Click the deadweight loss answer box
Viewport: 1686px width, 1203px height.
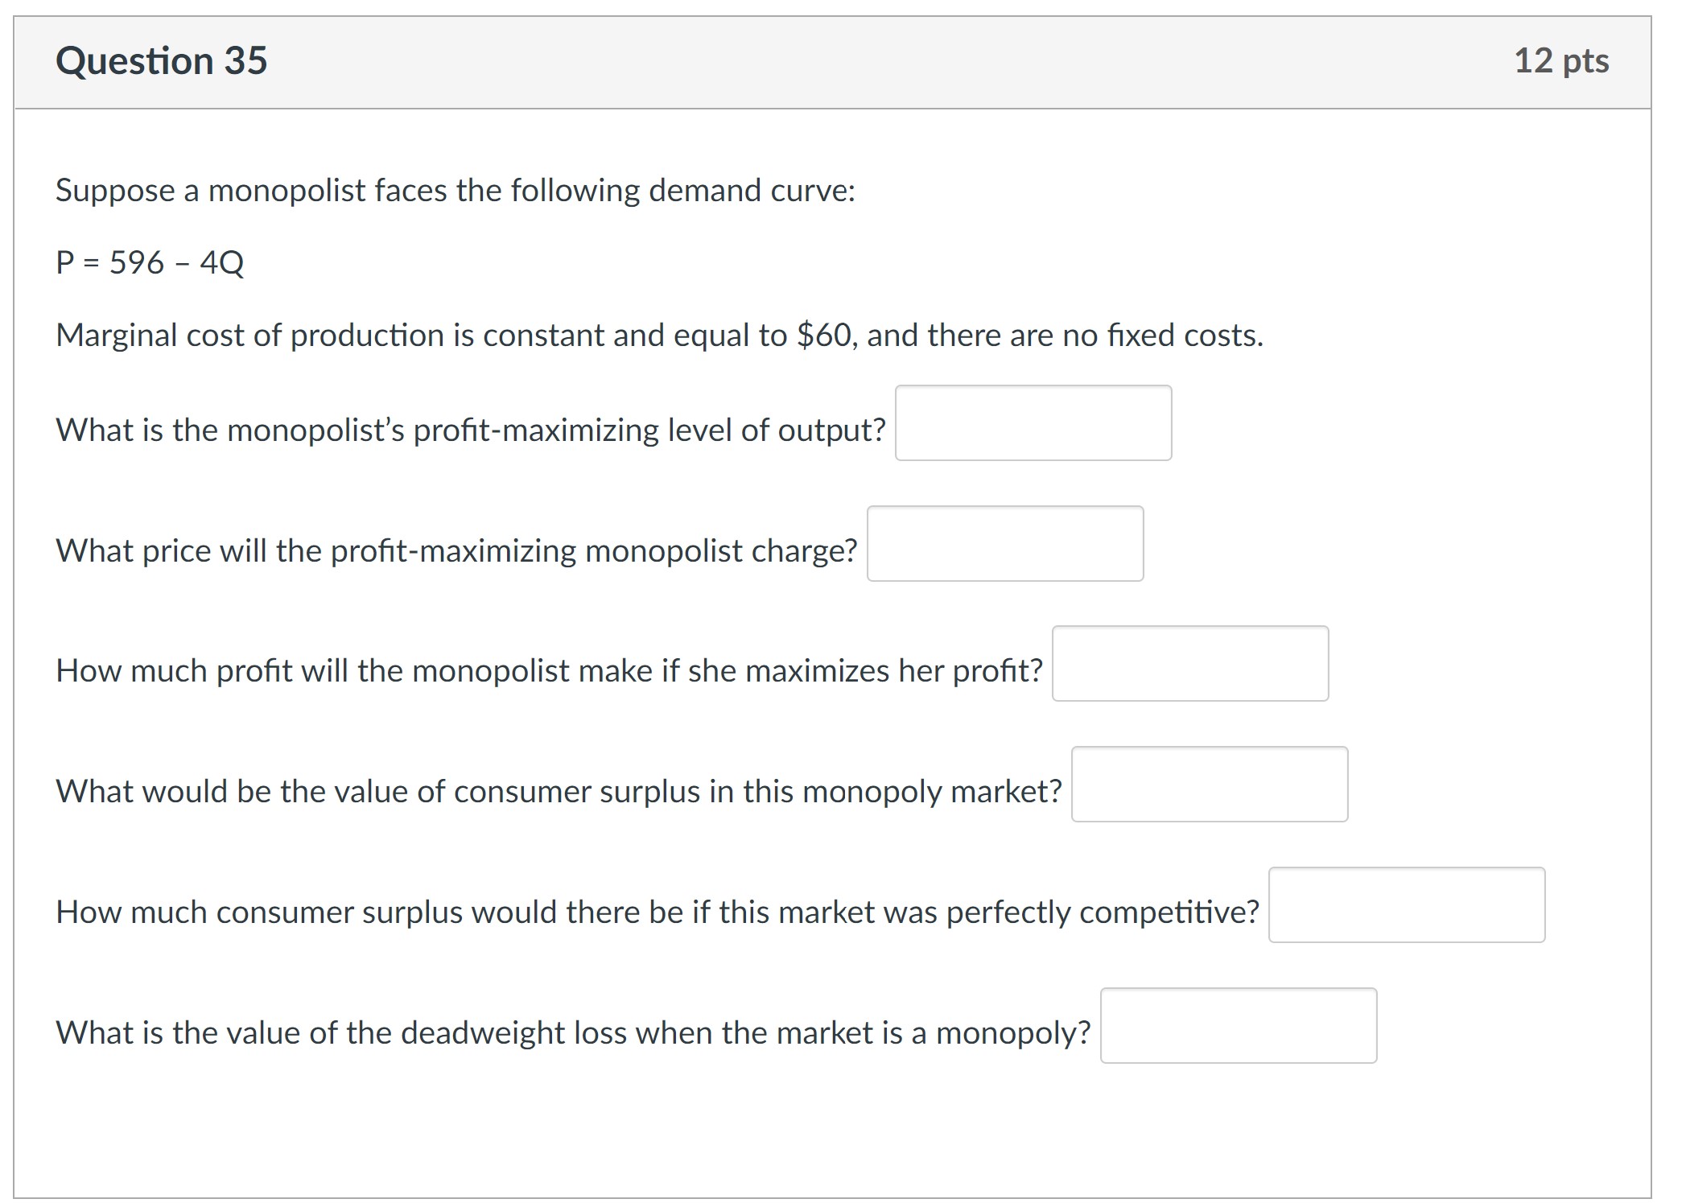point(1239,1026)
